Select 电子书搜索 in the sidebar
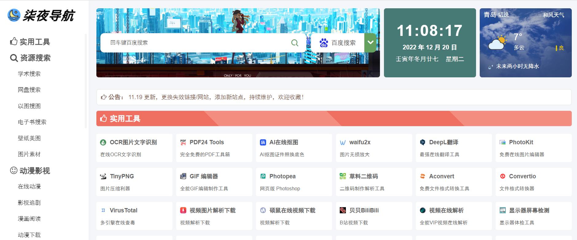 pyautogui.click(x=32, y=122)
